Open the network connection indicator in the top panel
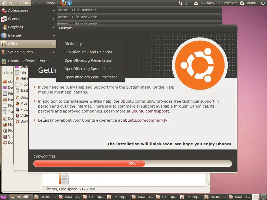The width and height of the screenshot is (267, 200). pyautogui.click(x=180, y=3)
